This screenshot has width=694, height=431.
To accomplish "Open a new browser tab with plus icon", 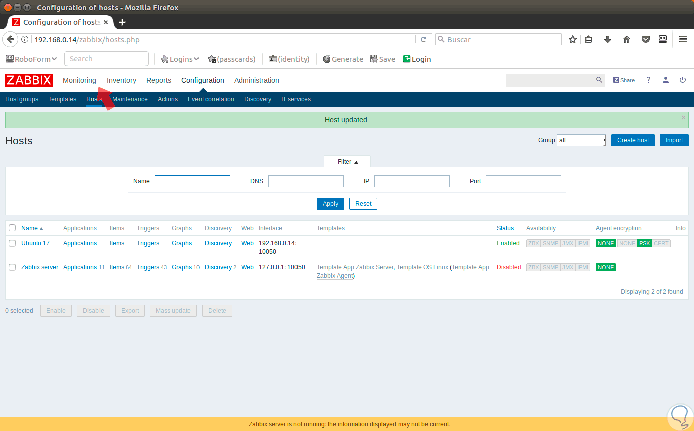I will point(122,22).
